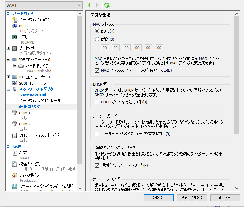This screenshot has width=244, height=207.
Task: Select the COM 1 port icon
Action: [15, 113]
